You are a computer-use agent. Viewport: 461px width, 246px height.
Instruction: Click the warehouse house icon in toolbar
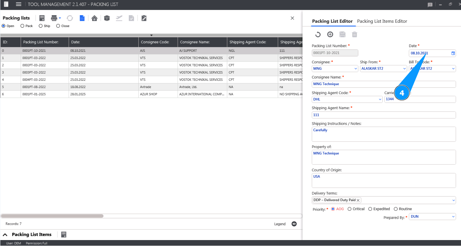[x=94, y=18]
